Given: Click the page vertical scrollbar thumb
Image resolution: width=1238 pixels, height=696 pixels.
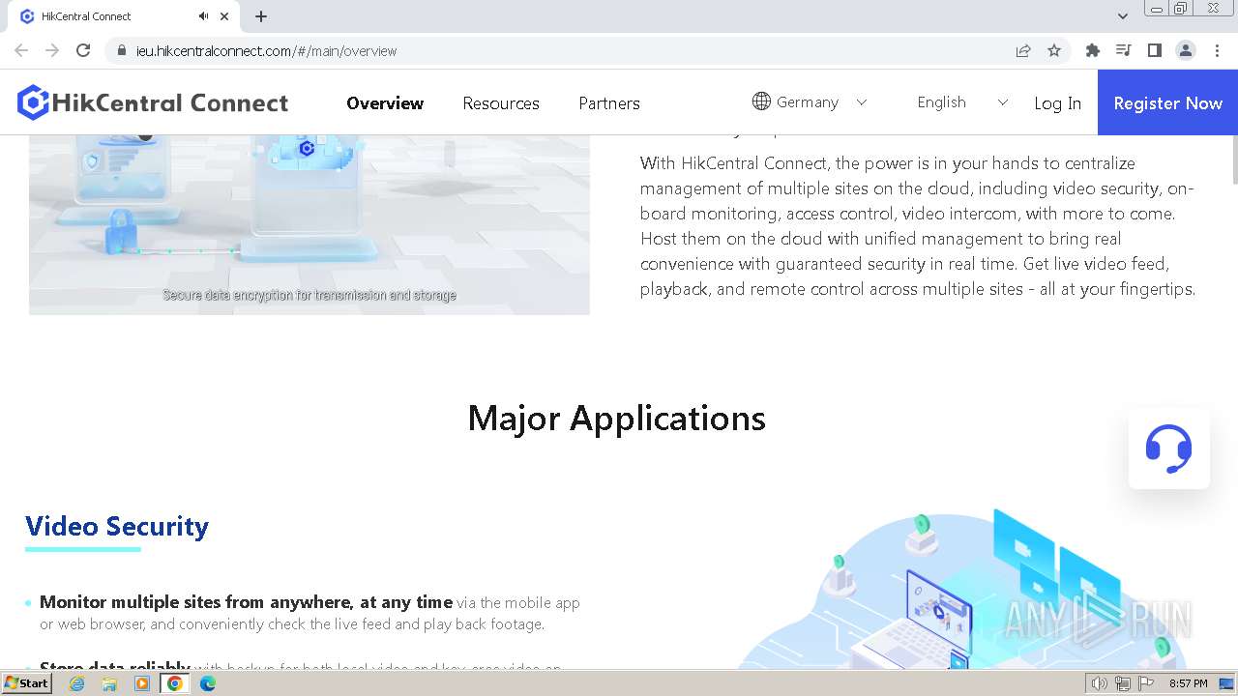Looking at the screenshot, I should coord(1234,159).
